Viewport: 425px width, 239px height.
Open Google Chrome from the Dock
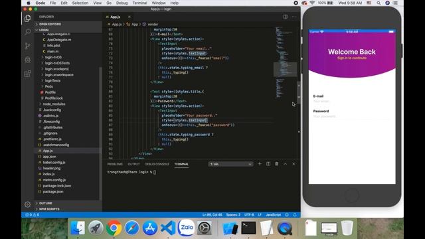tap(114, 228)
